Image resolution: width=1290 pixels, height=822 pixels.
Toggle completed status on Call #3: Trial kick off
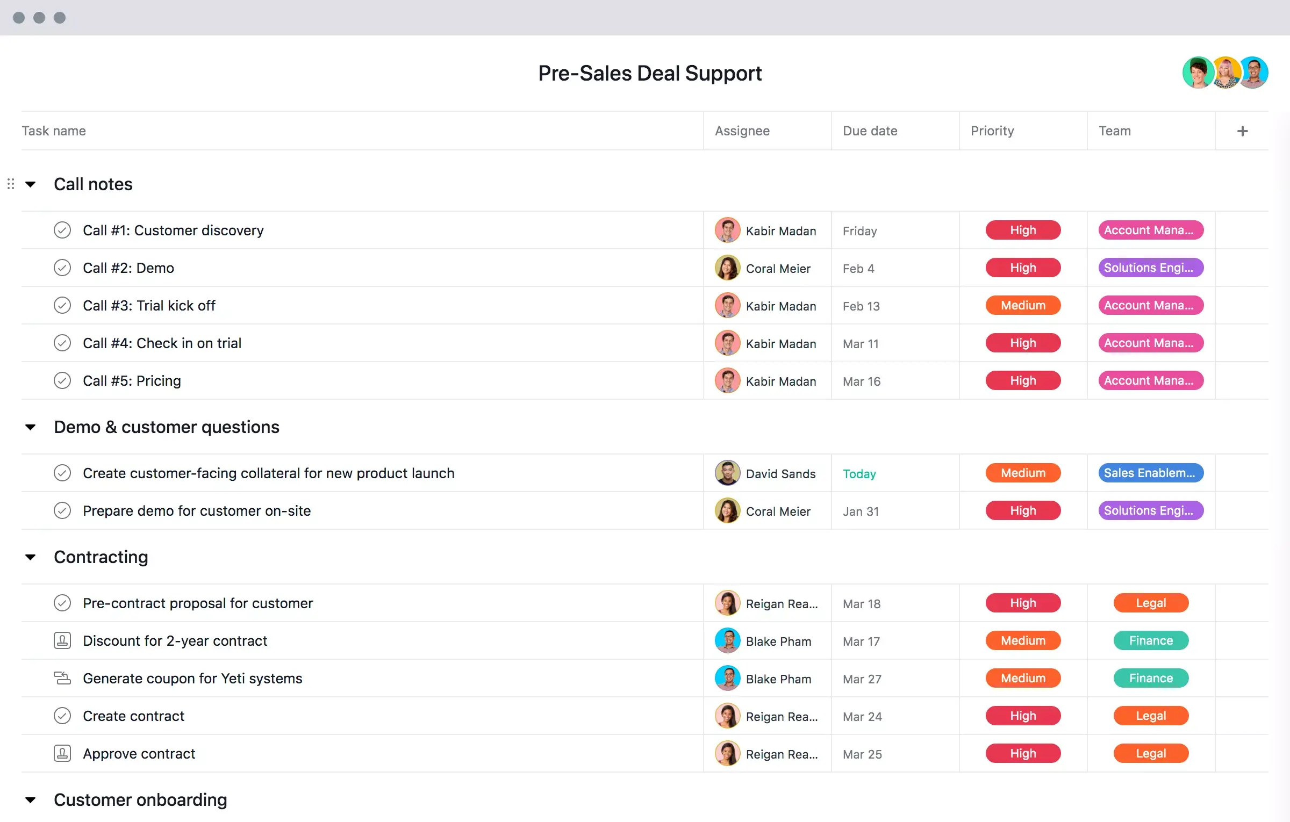click(63, 305)
